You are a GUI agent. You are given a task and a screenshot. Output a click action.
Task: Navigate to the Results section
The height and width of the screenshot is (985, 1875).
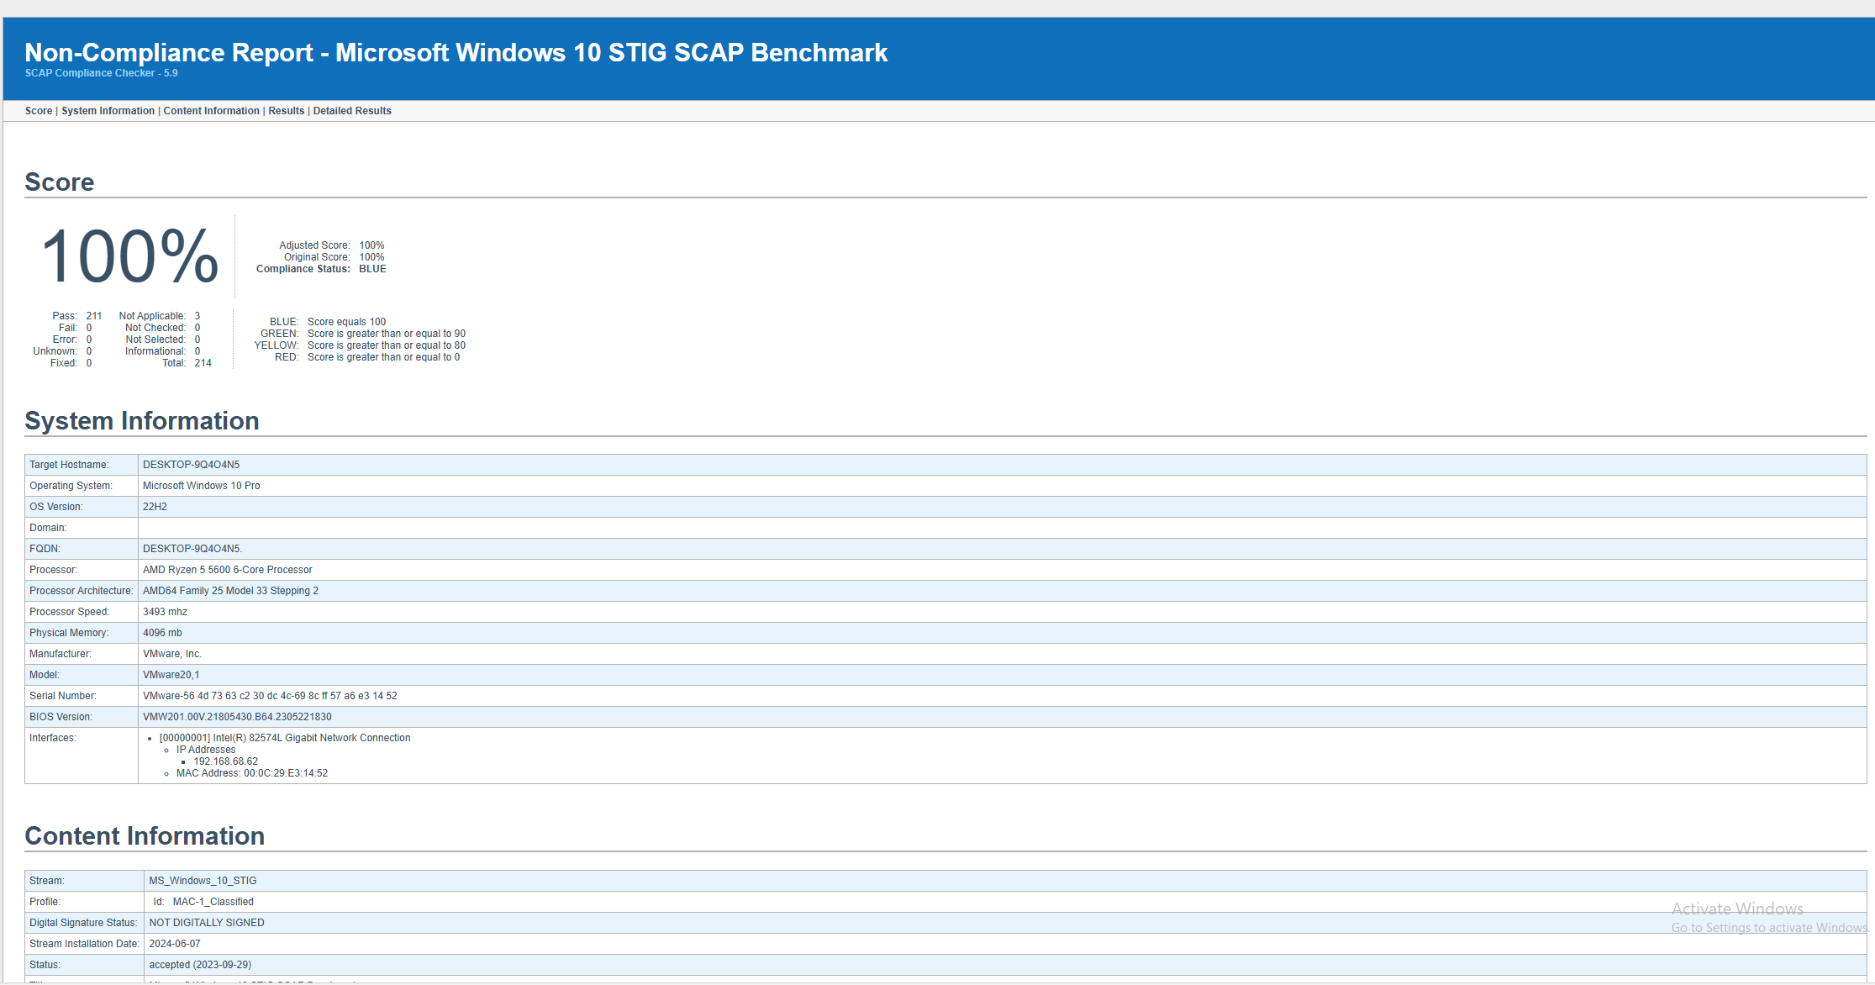pyautogui.click(x=286, y=110)
